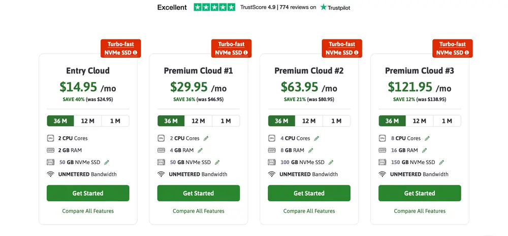Edit 8 CPU Cores on Premium Cloud #3

pos(427,138)
